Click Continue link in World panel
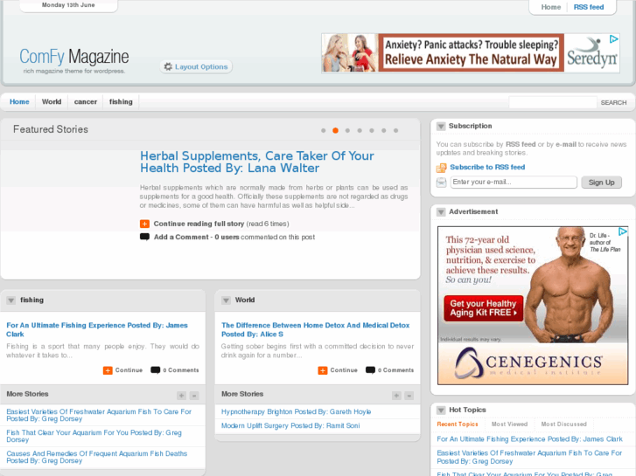 pyautogui.click(x=344, y=370)
